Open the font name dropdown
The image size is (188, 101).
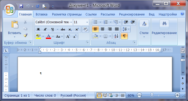point(71,22)
